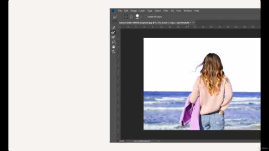Open the Help menu
The width and height of the screenshot is (269, 151).
click(197, 10)
